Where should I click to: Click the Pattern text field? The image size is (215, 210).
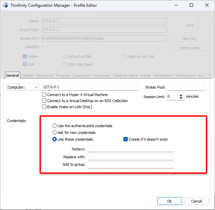coord(131,149)
